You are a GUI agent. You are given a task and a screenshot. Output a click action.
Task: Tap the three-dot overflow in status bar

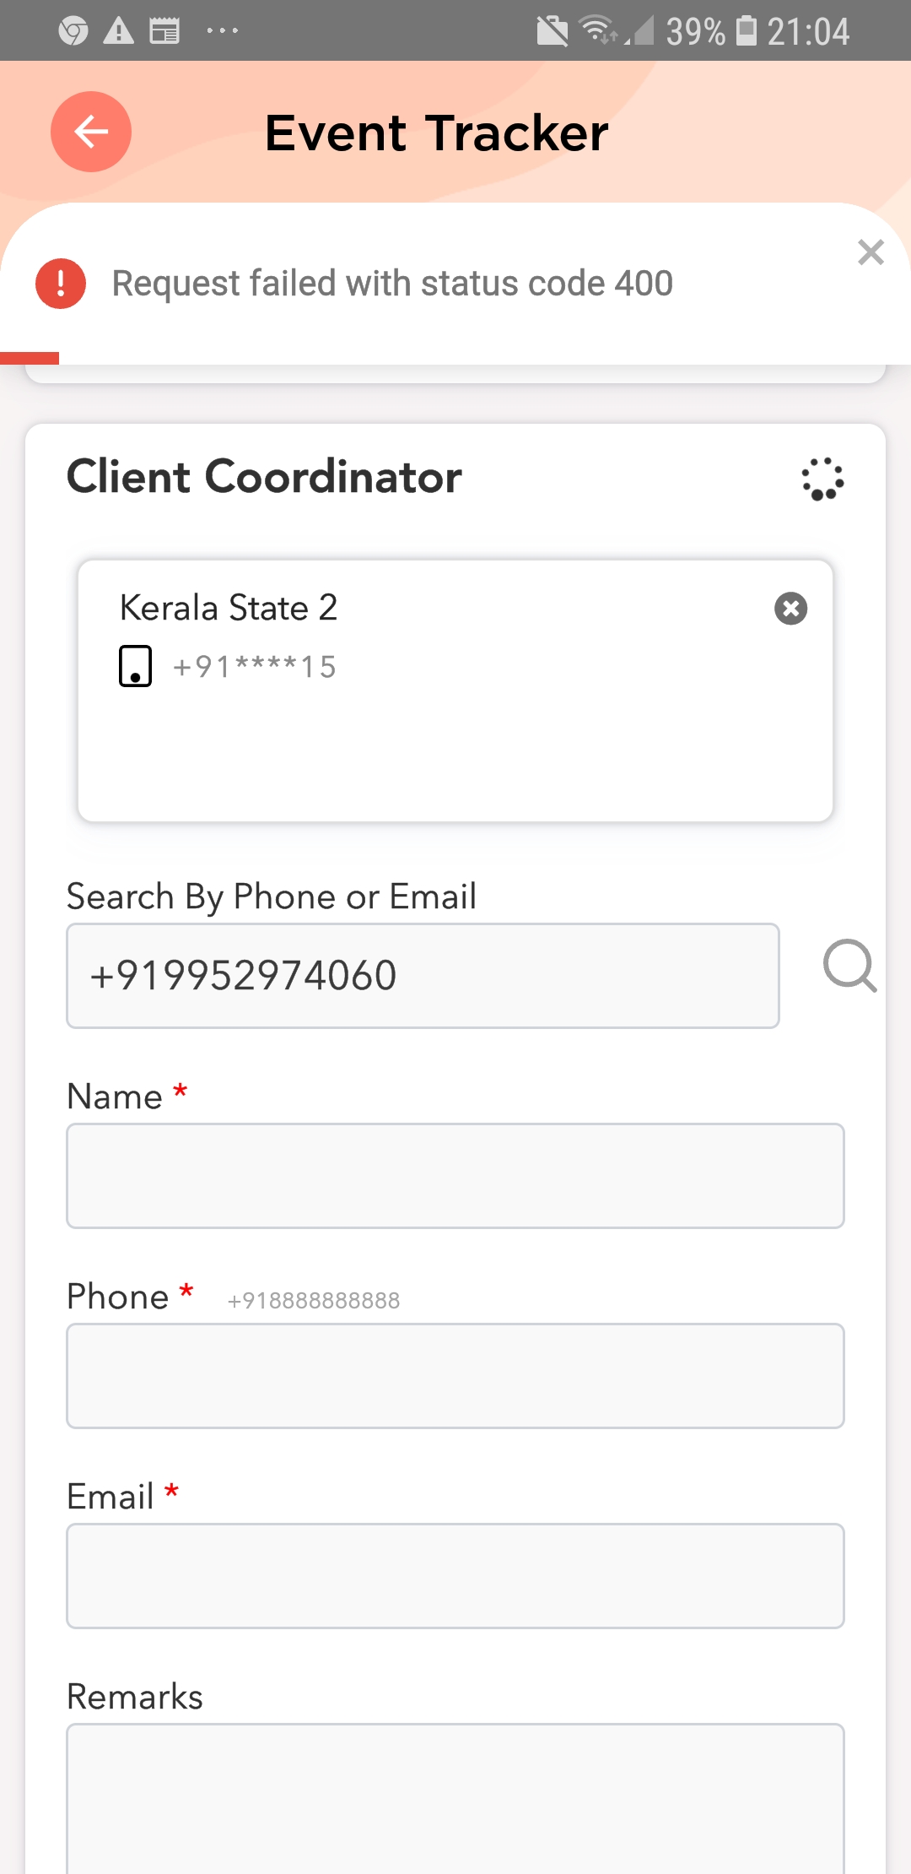[223, 31]
